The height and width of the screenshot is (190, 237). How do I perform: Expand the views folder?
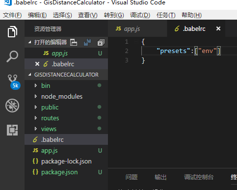[x=36, y=129]
